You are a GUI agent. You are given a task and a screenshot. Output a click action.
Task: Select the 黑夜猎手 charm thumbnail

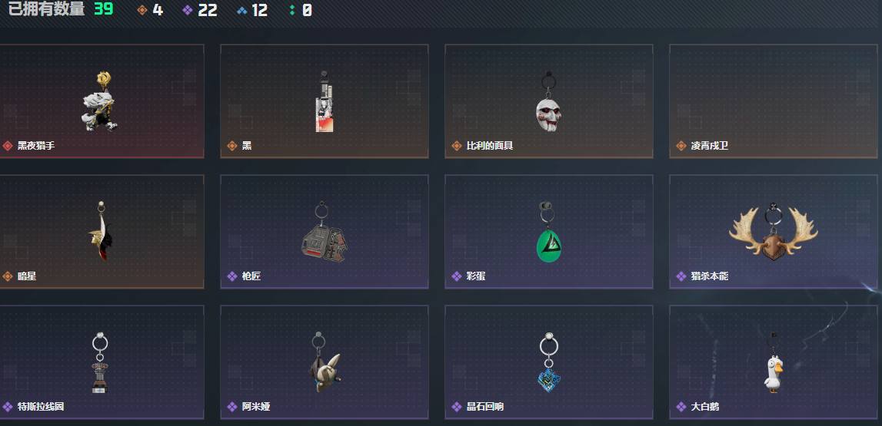(x=100, y=101)
